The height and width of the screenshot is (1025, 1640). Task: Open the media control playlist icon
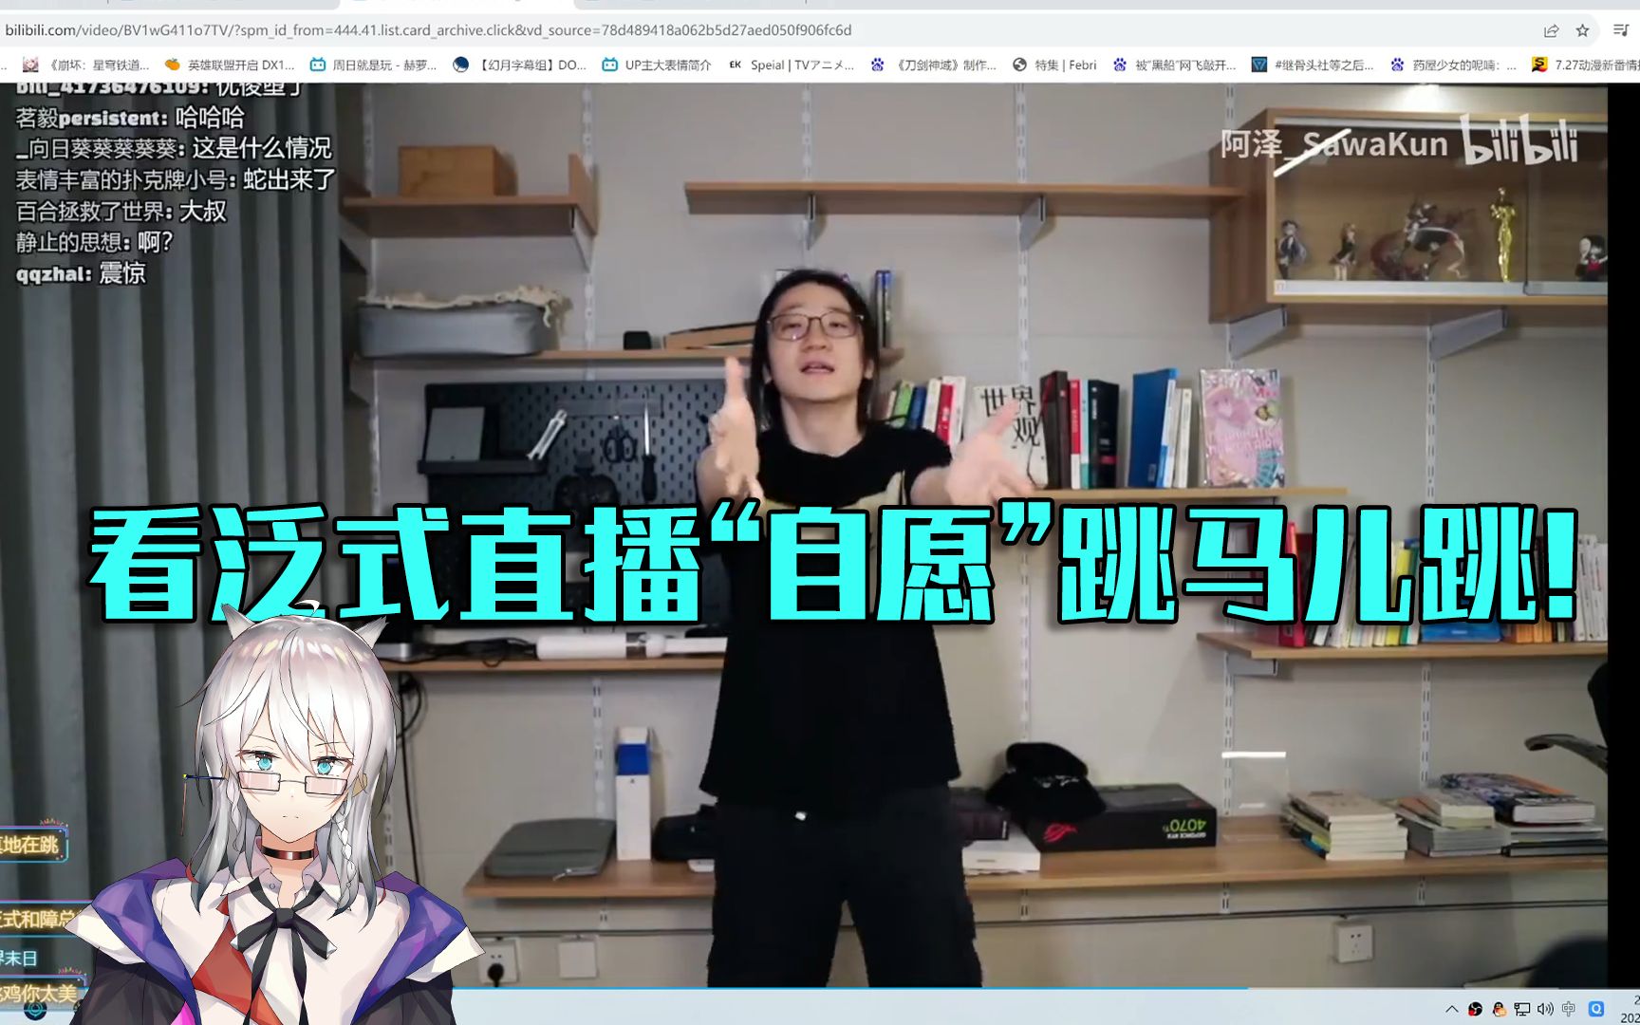[1620, 30]
